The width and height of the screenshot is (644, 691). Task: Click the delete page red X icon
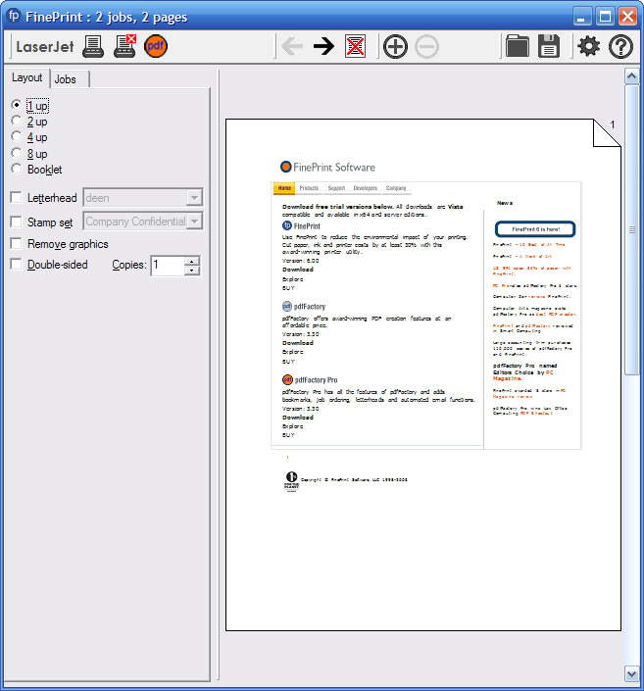click(x=356, y=46)
